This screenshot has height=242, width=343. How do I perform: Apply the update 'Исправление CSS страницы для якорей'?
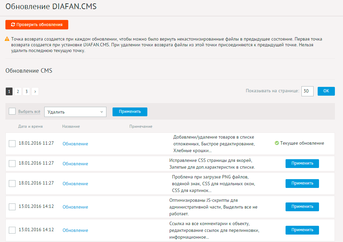pyautogui.click(x=302, y=164)
